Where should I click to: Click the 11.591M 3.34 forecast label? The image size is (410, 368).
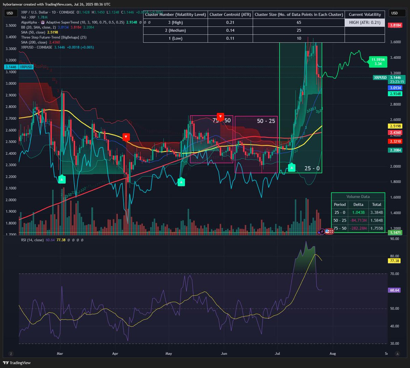pos(378,62)
